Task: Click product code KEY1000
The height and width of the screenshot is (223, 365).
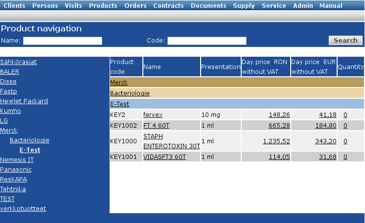Action: point(123,141)
